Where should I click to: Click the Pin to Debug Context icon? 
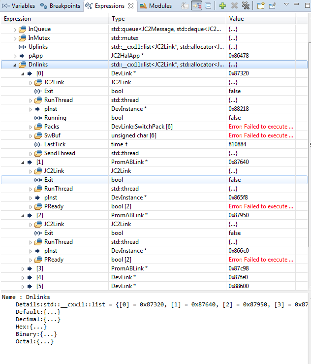point(272,5)
